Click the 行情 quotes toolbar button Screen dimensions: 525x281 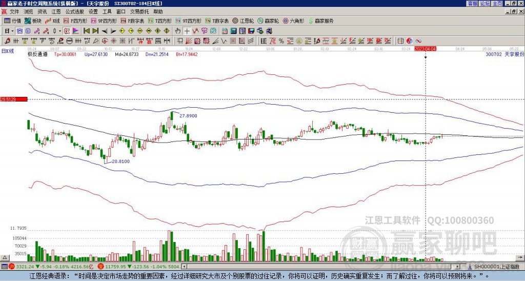tap(13, 21)
